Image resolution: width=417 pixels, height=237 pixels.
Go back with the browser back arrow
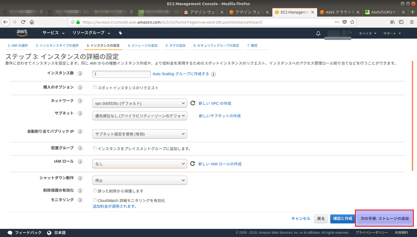pos(5,22)
